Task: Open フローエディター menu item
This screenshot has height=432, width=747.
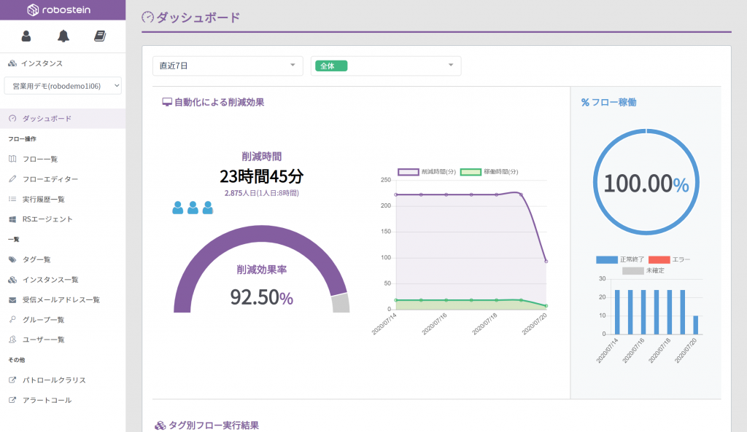Action: (63, 179)
